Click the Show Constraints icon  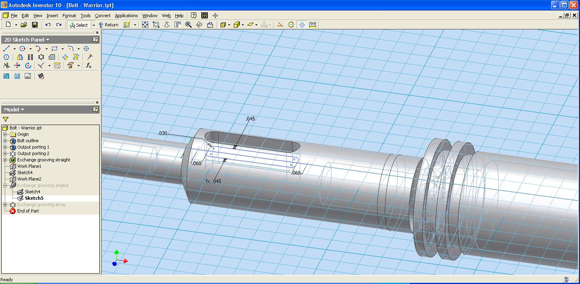57,66
